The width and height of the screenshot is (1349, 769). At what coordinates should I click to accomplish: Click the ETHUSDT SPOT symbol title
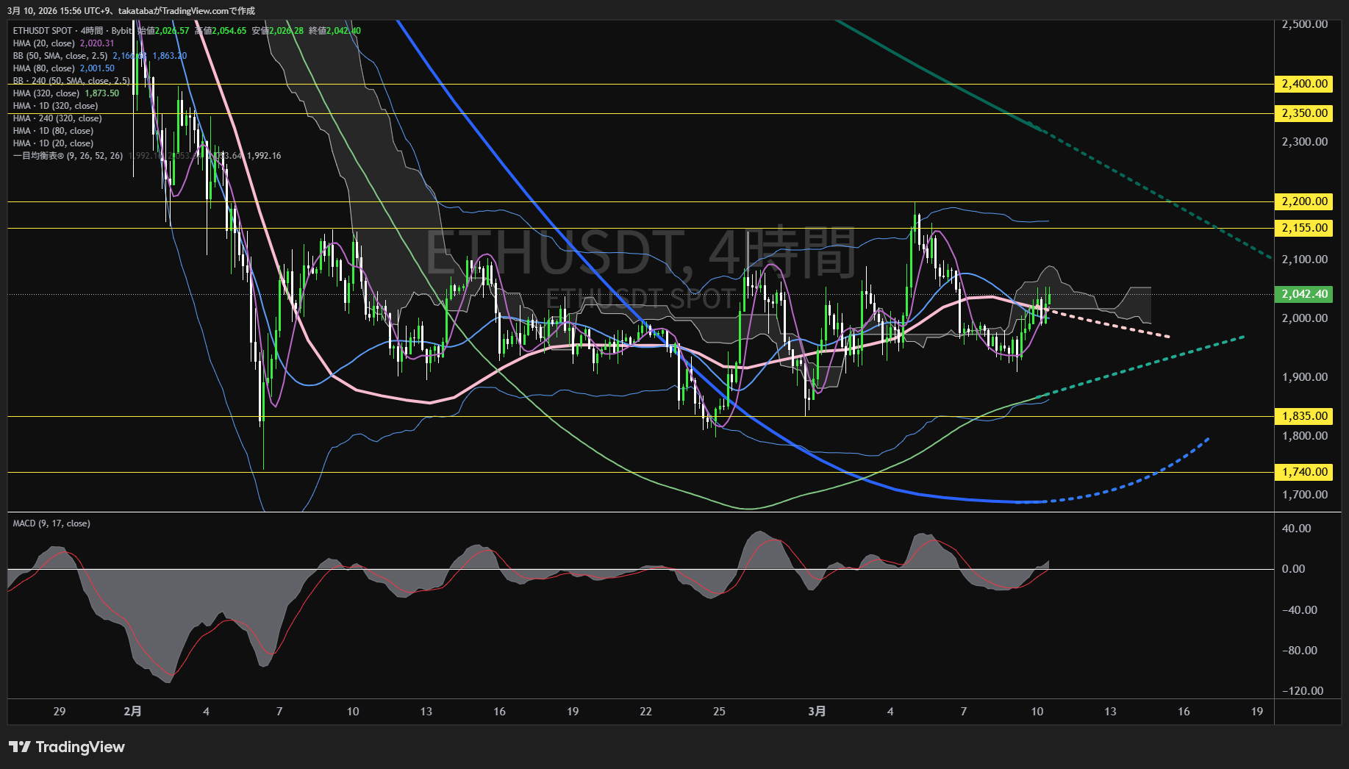[x=43, y=31]
